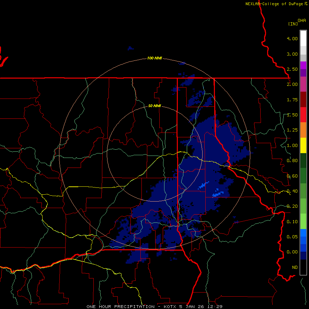Screen dimensions: 309x309
Task: Click the OHA product label above legend
Action: [302, 21]
